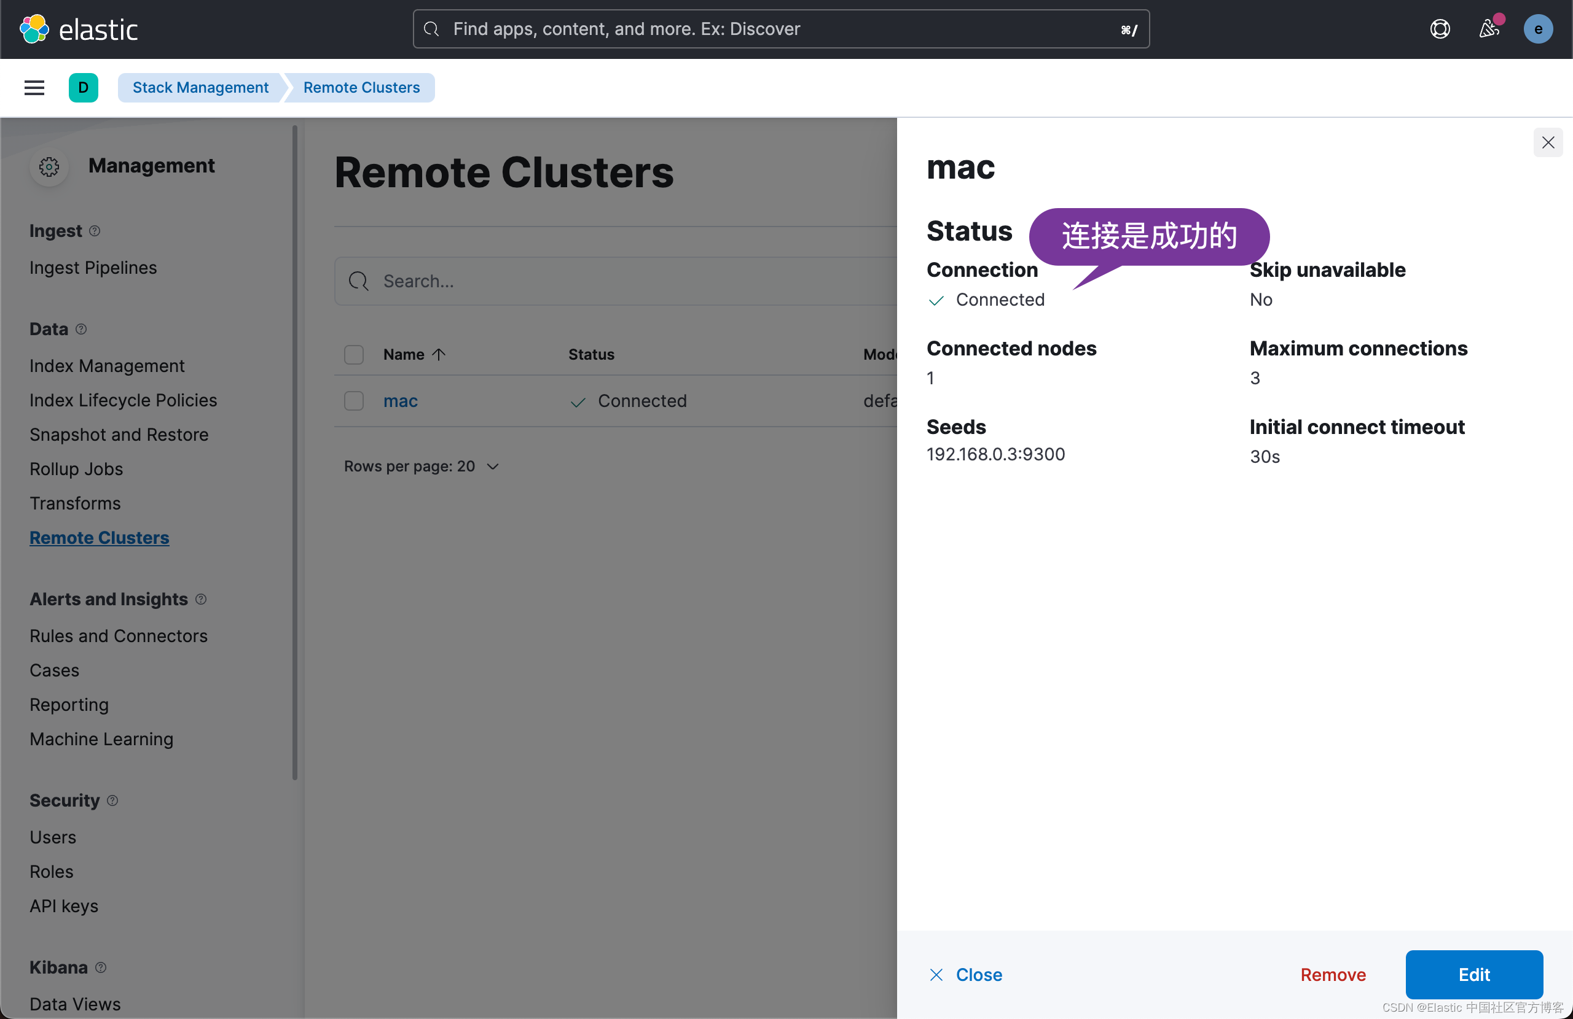The image size is (1573, 1019).
Task: Open Index Management in sidebar
Action: 107,366
